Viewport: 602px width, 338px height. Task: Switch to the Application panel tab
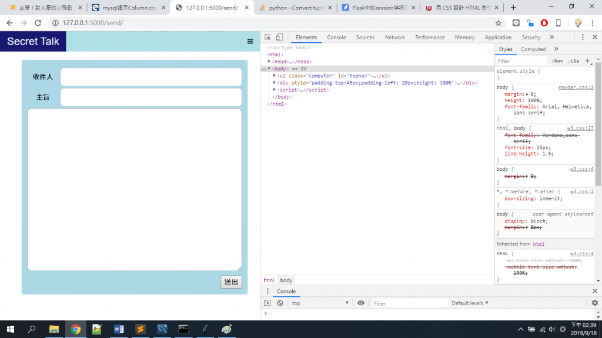tap(498, 37)
